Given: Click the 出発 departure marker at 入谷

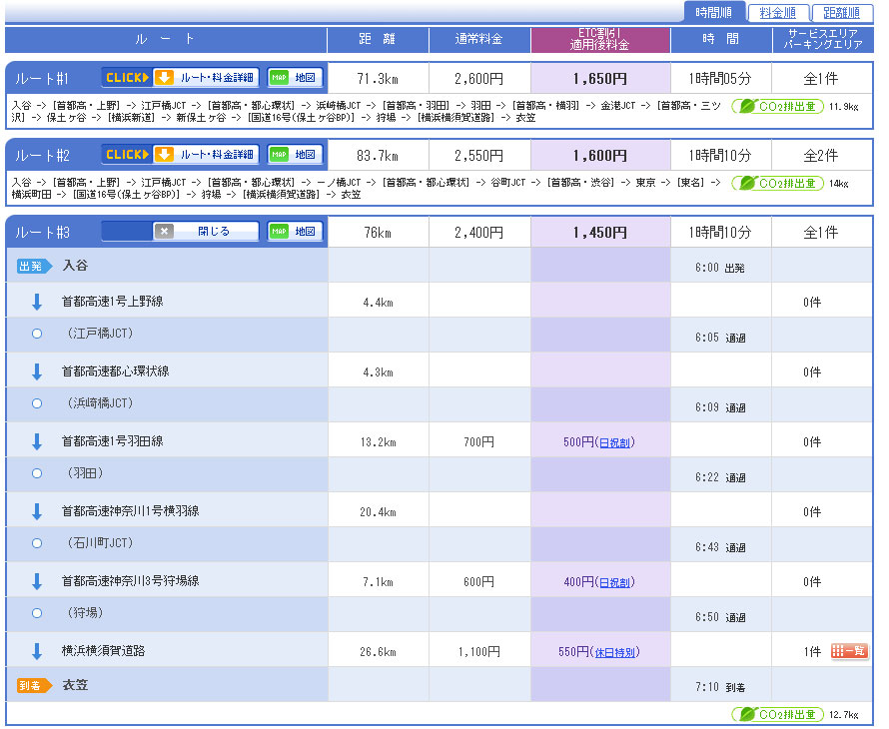Looking at the screenshot, I should [34, 266].
